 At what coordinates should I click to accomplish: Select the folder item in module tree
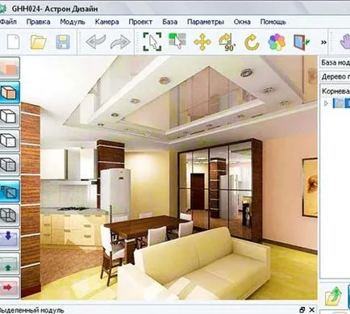tap(341, 103)
